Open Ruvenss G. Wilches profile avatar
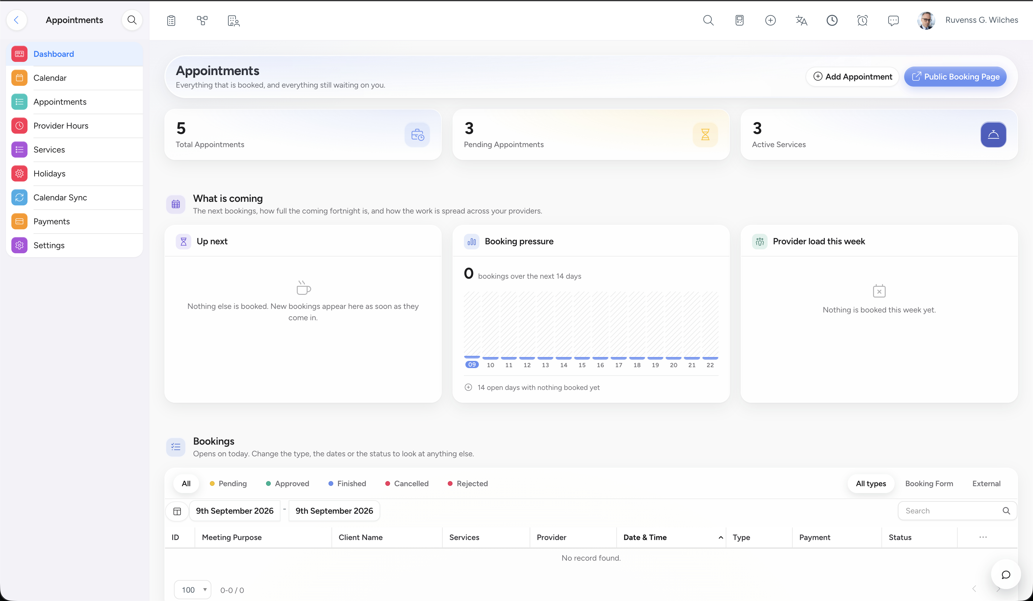This screenshot has height=601, width=1033. click(926, 20)
